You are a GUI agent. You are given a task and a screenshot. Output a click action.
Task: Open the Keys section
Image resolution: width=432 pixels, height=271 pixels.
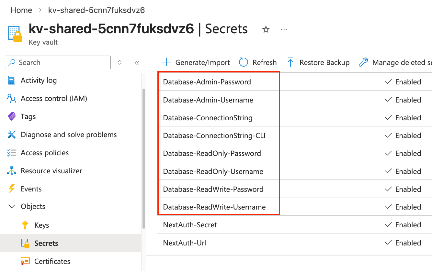(x=41, y=225)
